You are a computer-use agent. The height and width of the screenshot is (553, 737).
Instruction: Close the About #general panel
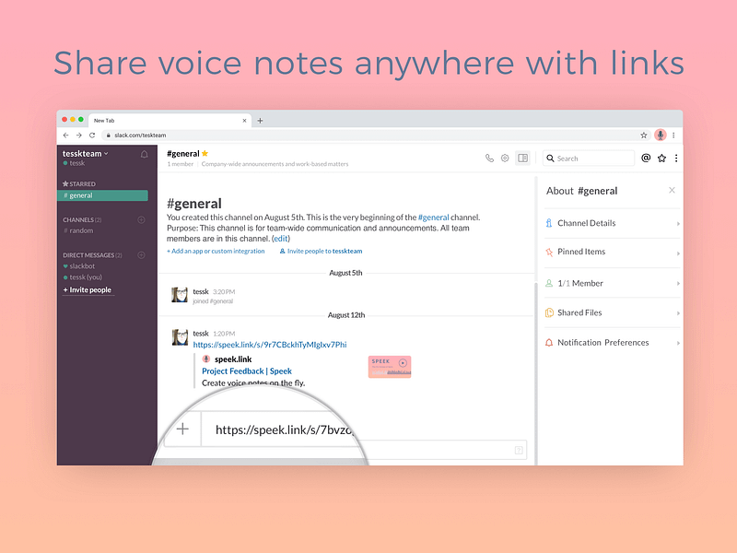coord(672,191)
